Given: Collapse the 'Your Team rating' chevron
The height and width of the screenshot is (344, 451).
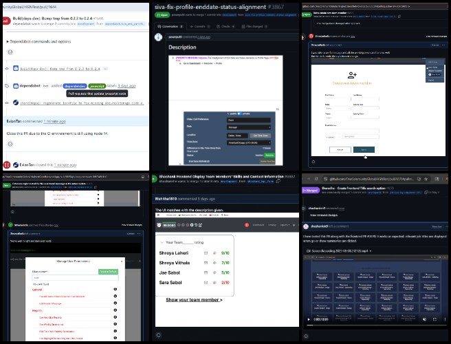Looking at the screenshot, I should pos(162,242).
